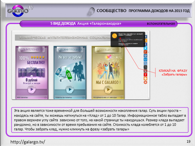Image resolution: width=195 pixels, height=146 pixels.
Task: Click the light-blue LiveJournal pencil icon
Action: 146,63
